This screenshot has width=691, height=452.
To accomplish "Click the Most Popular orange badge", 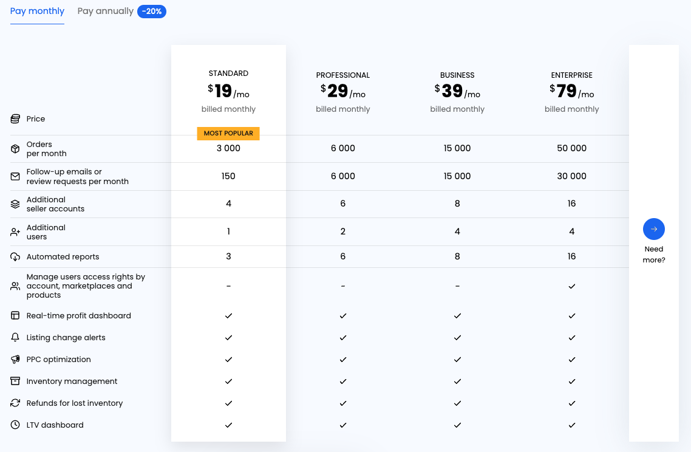I will (228, 134).
